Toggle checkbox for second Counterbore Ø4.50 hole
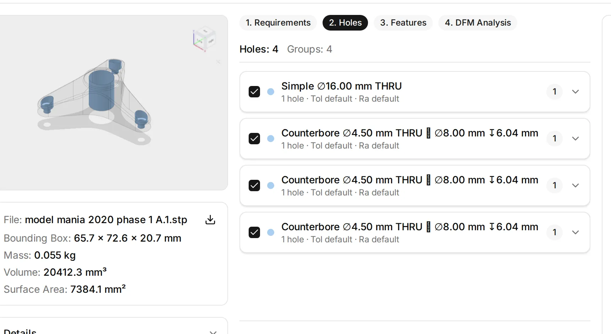Viewport: 611px width, 334px height. coord(254,185)
